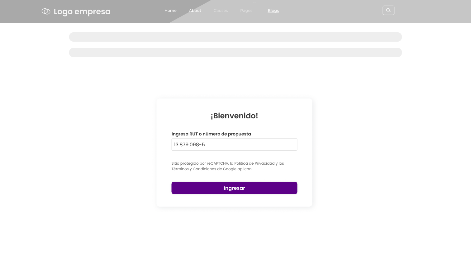Open the Pages navigation item
This screenshot has width=471, height=265.
click(246, 11)
